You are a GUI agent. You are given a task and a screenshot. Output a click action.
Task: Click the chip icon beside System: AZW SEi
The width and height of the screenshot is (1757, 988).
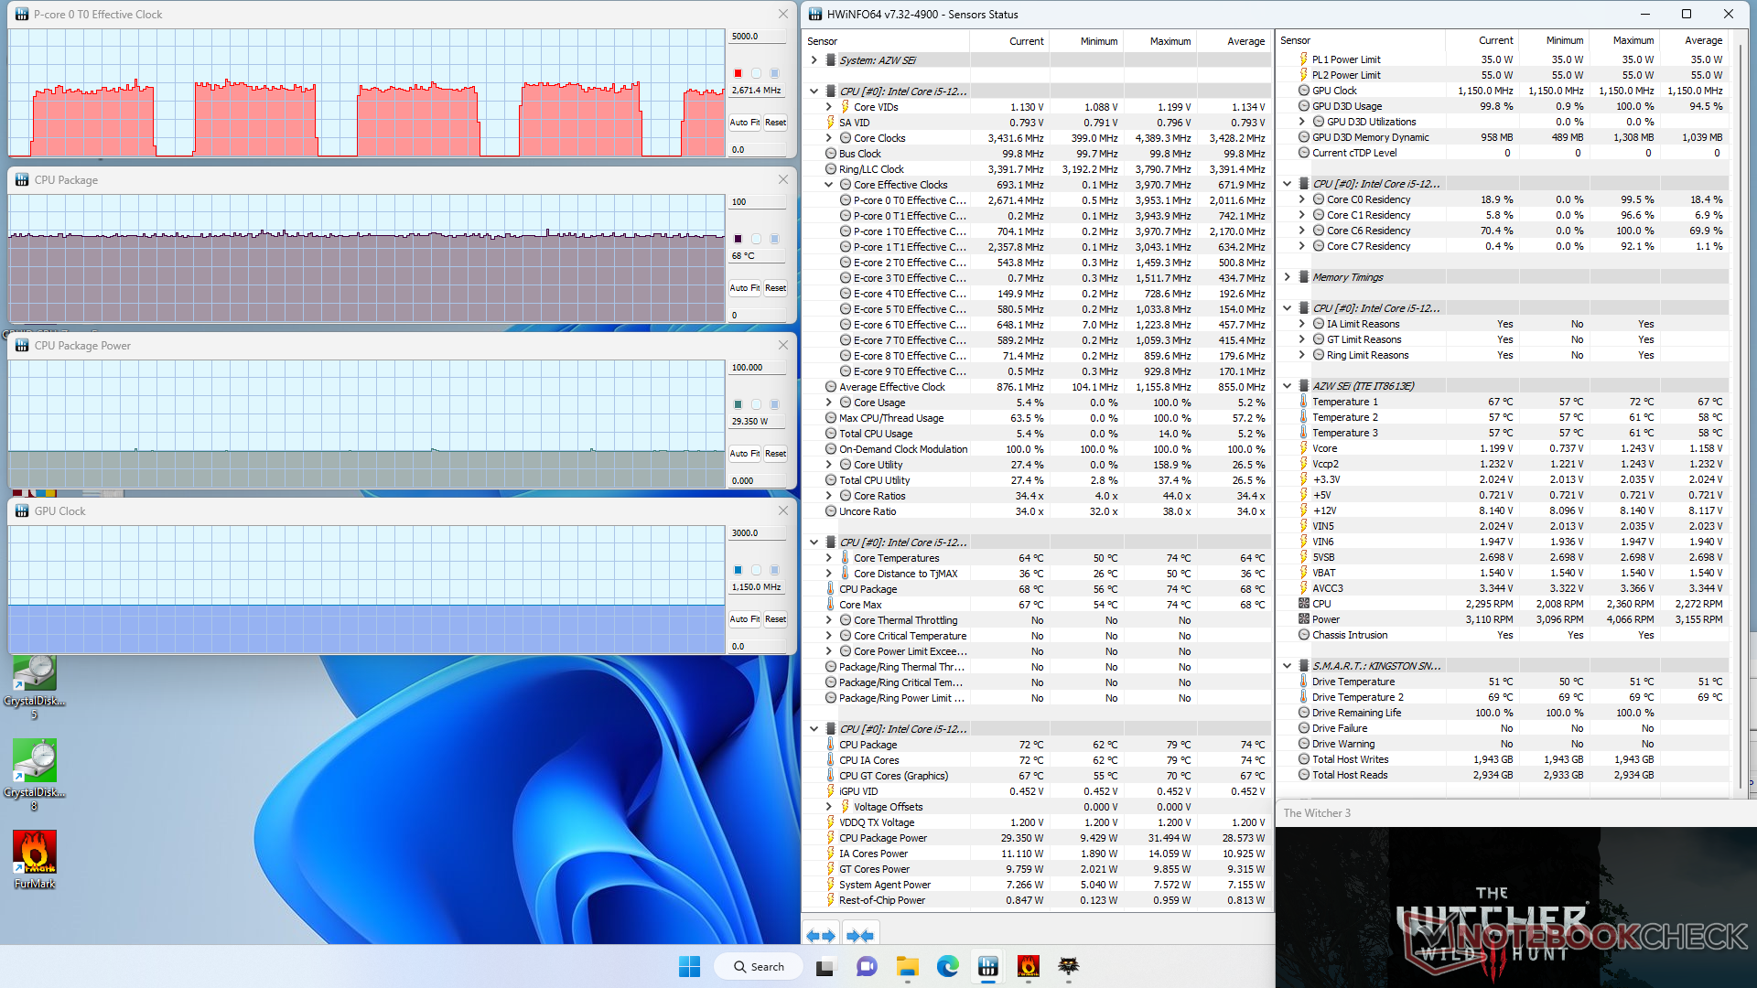coord(830,60)
